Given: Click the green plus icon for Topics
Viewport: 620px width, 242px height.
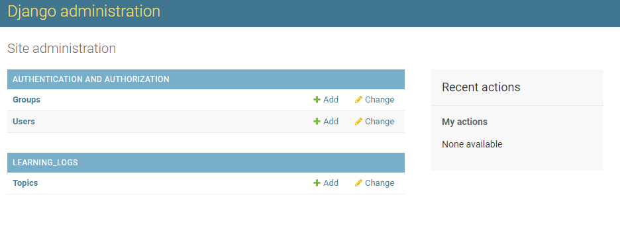Looking at the screenshot, I should click(317, 183).
